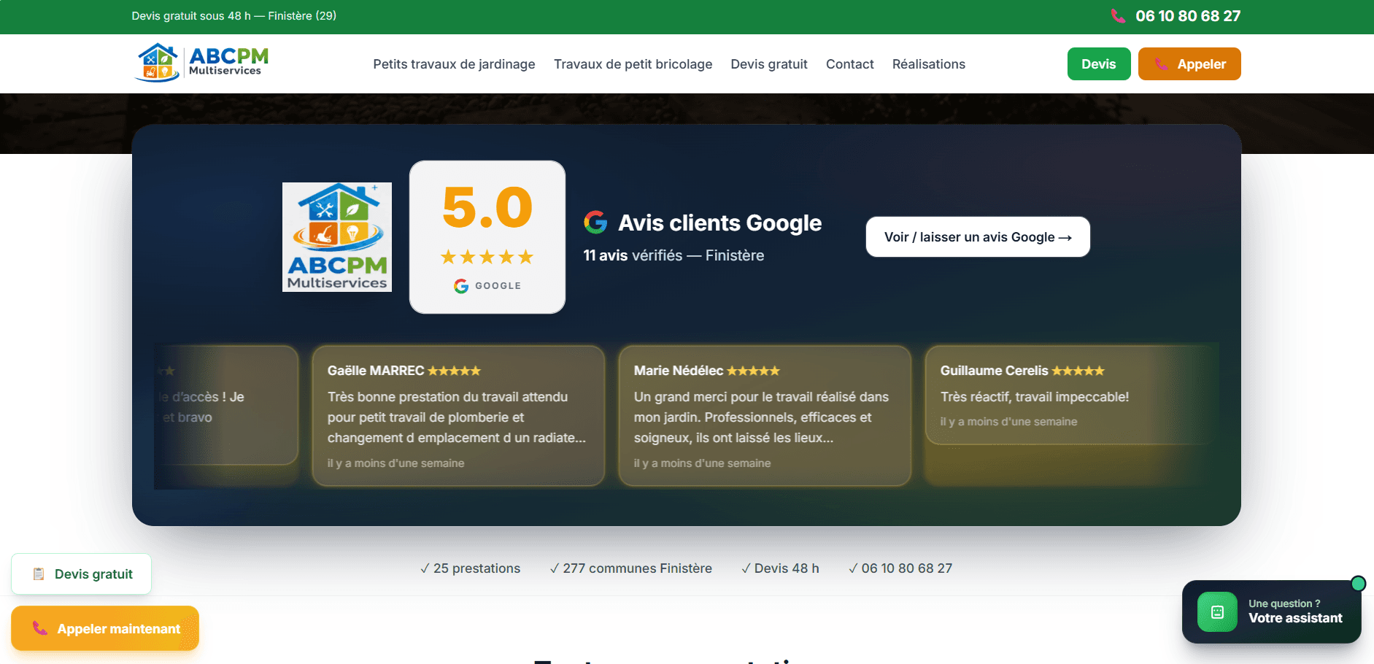Click the "Une question ?" label in the assistant widget
Viewport: 1374px width, 664px height.
(x=1284, y=603)
